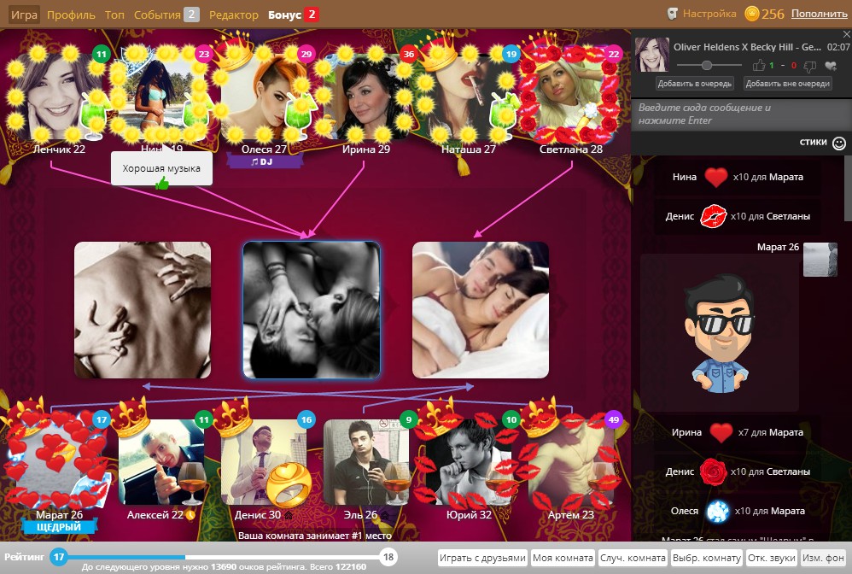
Task: Toggle sounds with Отк. звуки
Action: [x=771, y=558]
